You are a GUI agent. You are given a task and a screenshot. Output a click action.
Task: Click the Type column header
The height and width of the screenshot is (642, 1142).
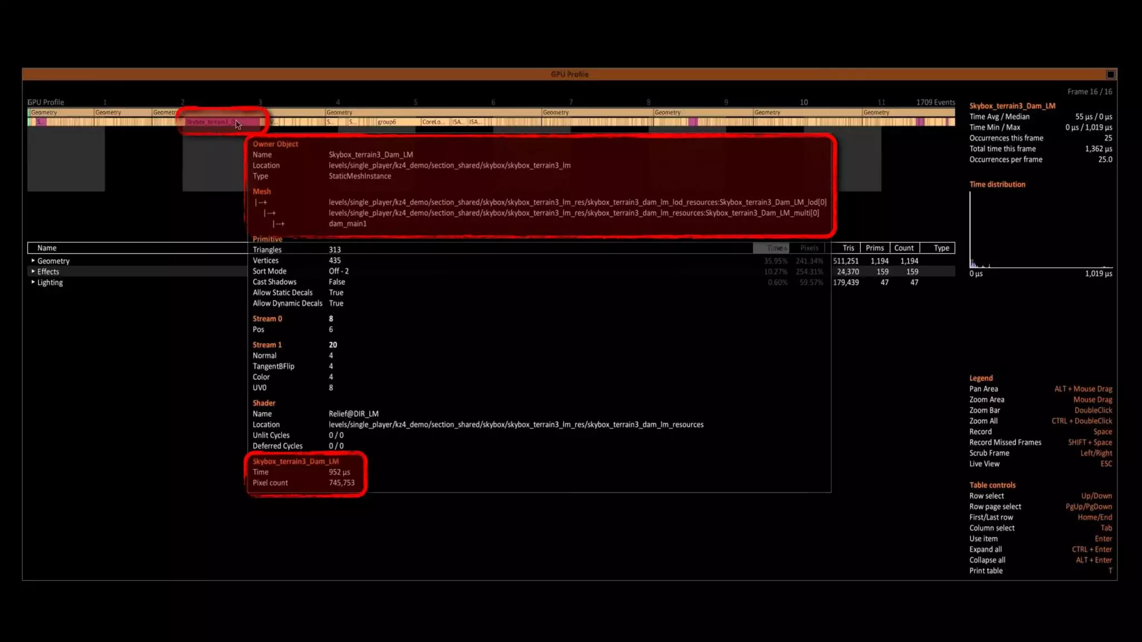[x=941, y=248]
